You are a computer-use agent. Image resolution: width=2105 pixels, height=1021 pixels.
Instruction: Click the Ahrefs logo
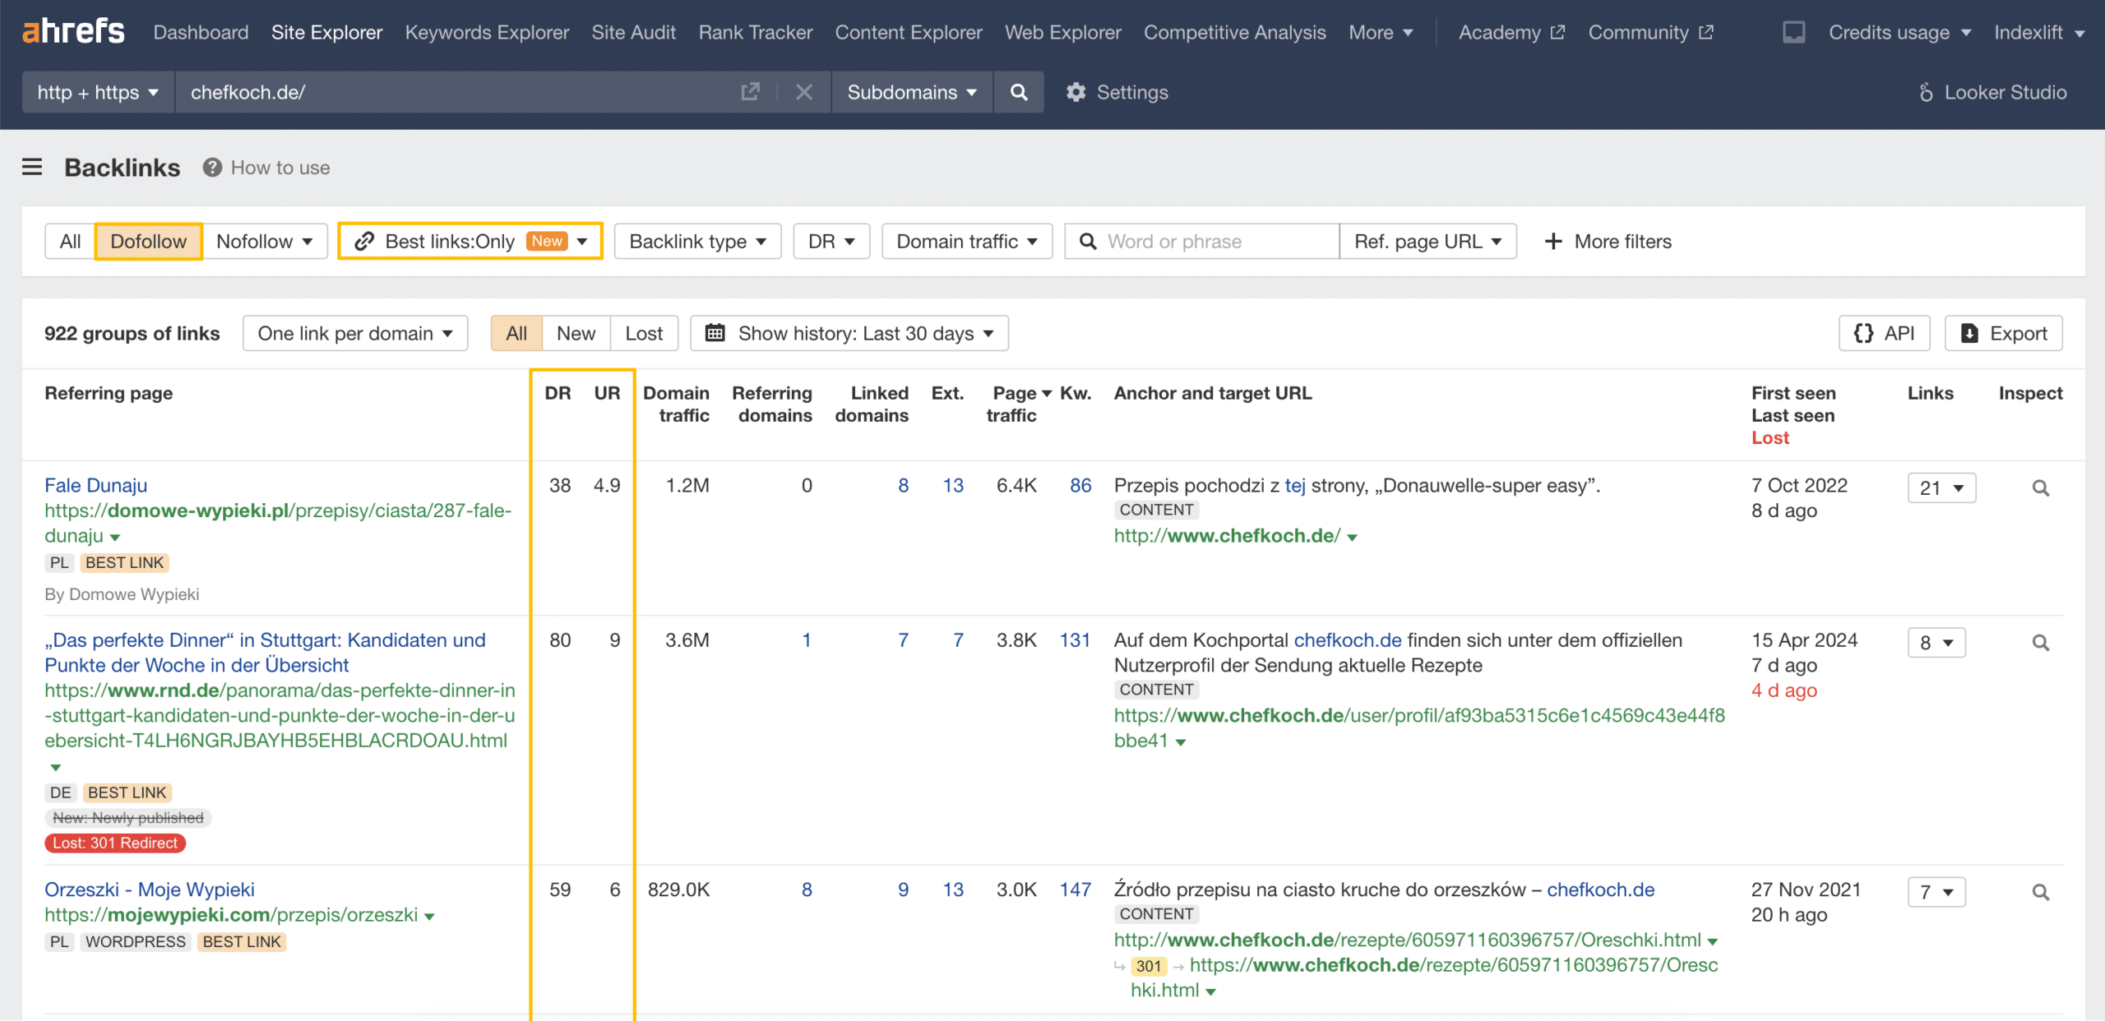click(x=73, y=31)
